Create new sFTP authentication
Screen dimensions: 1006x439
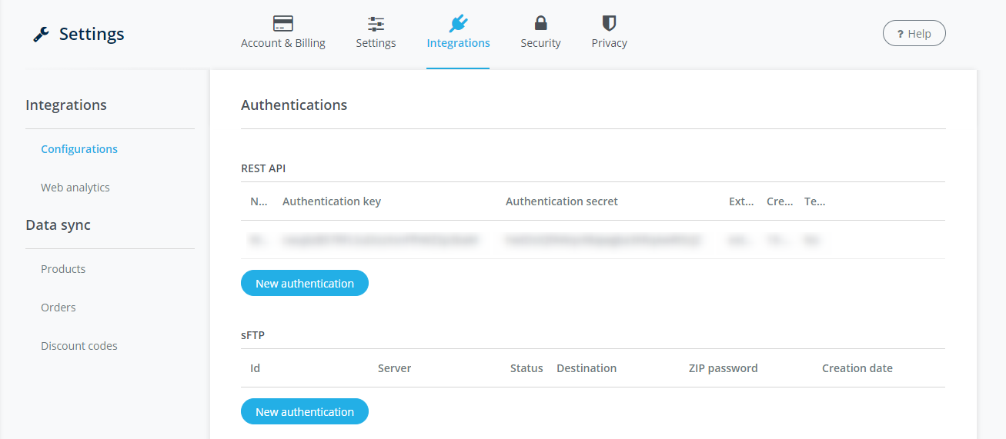click(x=305, y=412)
